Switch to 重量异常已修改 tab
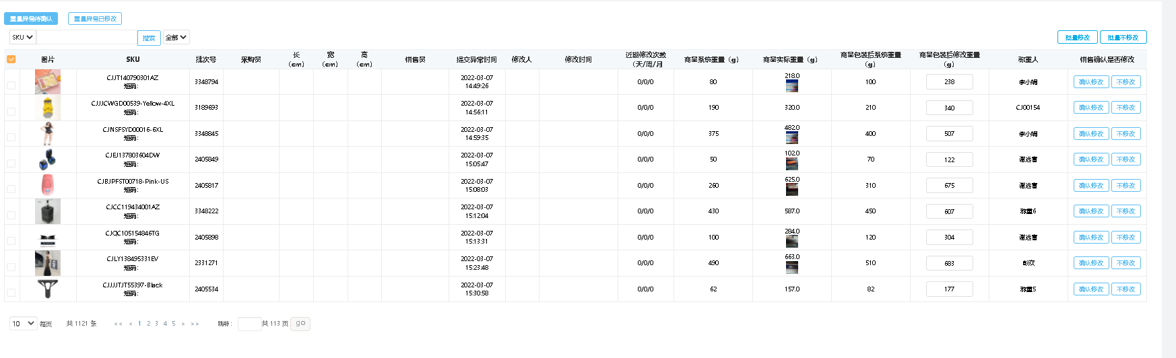 [95, 19]
